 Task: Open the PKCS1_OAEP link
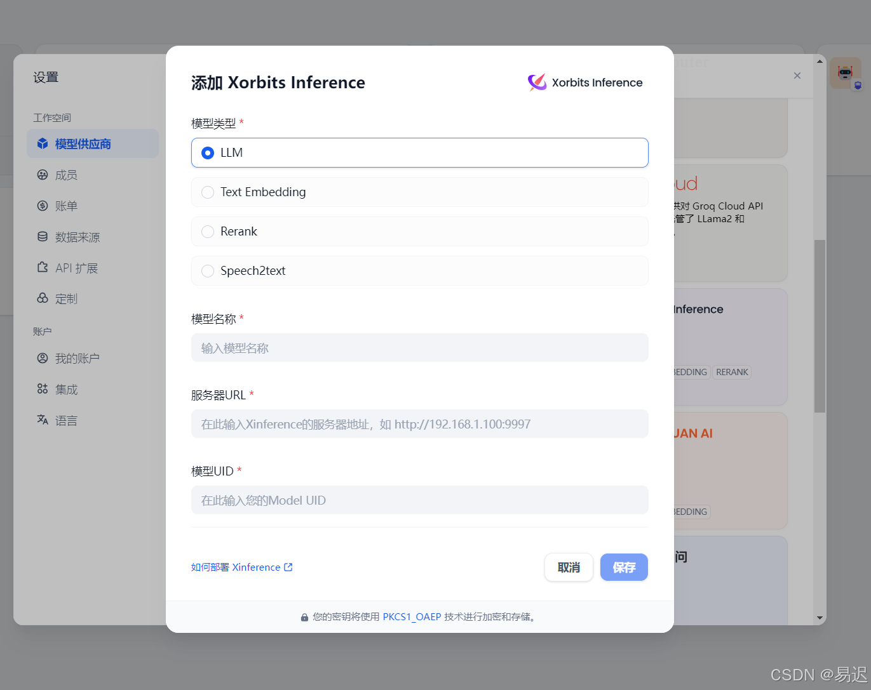tap(412, 617)
